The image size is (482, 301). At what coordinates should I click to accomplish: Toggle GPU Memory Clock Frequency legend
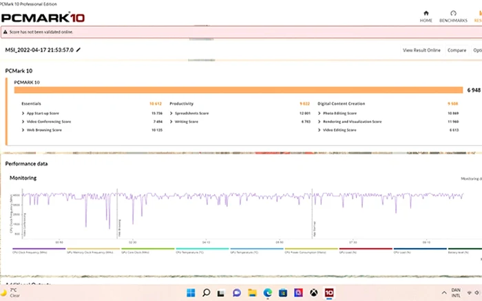[x=93, y=251]
